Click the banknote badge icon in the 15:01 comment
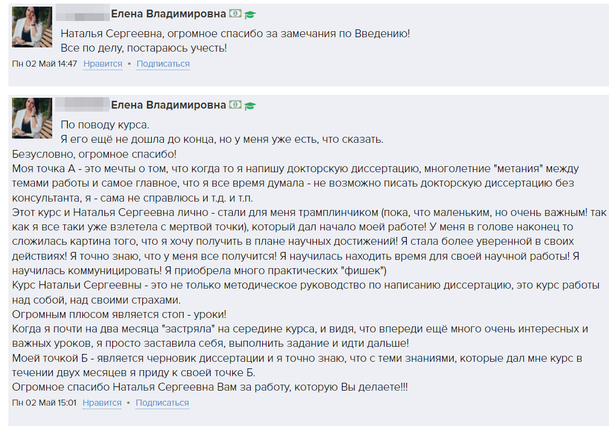 coord(235,105)
